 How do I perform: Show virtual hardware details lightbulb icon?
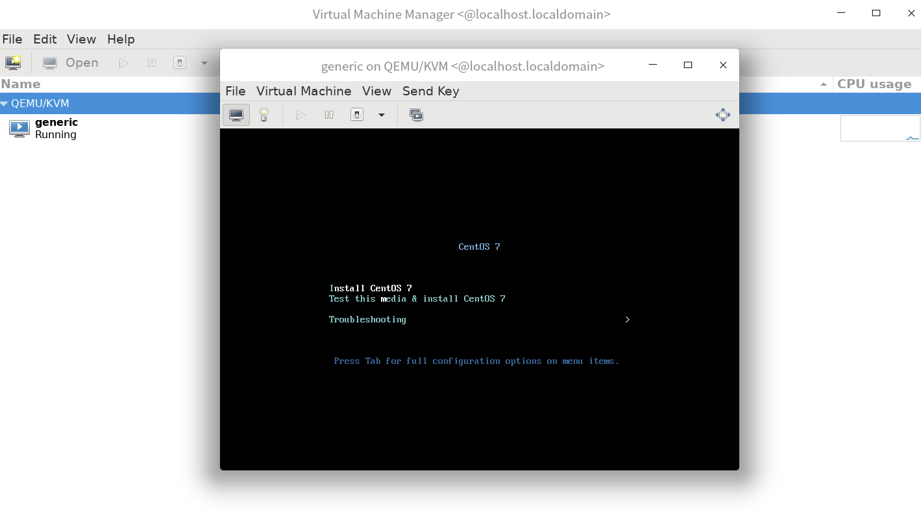(264, 115)
